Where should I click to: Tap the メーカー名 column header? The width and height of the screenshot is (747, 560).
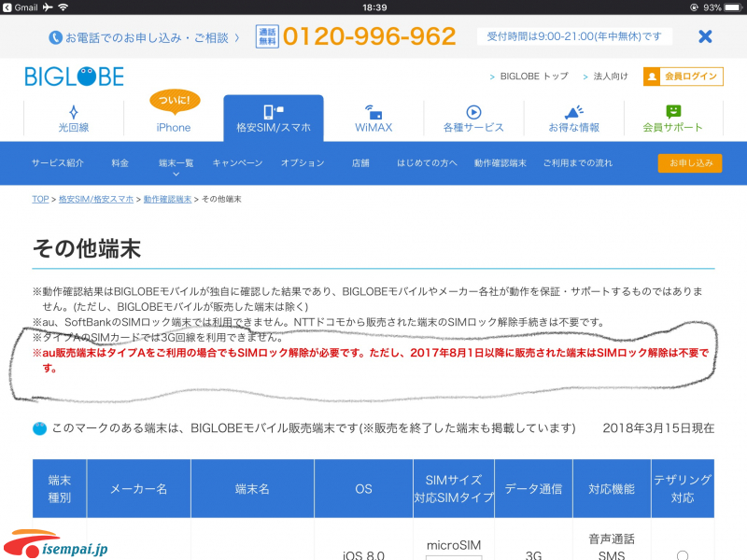coord(138,488)
